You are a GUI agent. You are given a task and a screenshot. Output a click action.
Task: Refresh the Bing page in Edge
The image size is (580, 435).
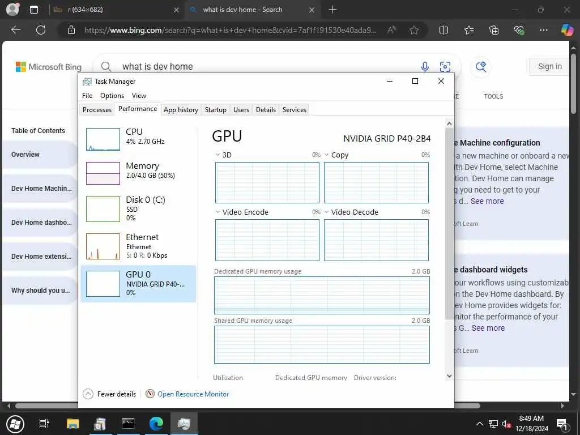coord(41,30)
